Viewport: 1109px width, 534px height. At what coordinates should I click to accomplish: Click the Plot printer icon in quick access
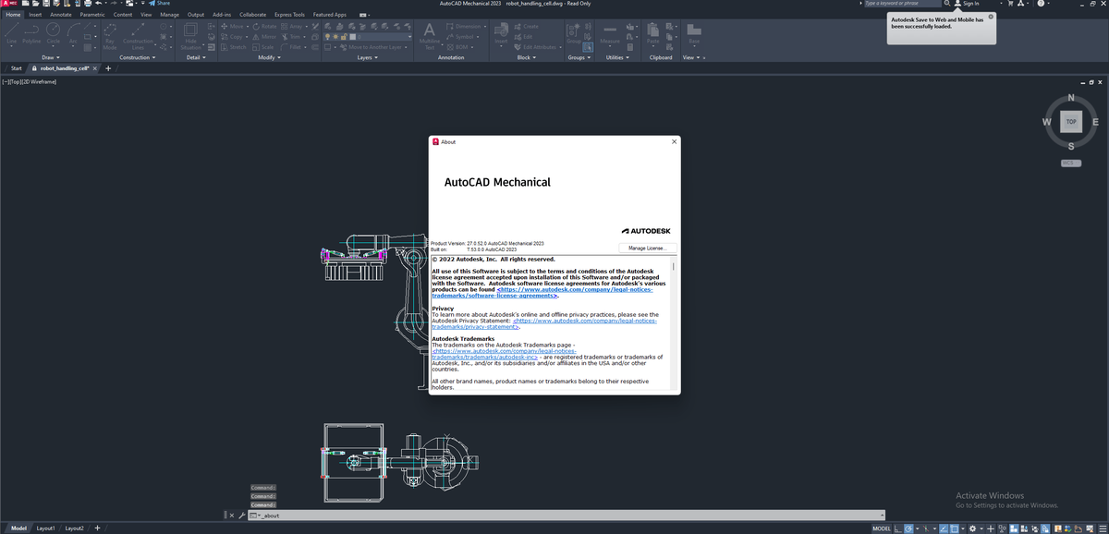coord(88,4)
